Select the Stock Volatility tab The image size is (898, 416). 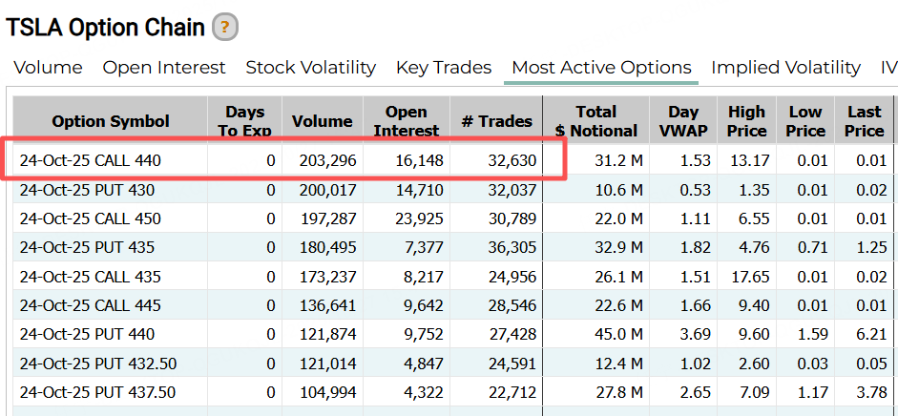[x=311, y=68]
